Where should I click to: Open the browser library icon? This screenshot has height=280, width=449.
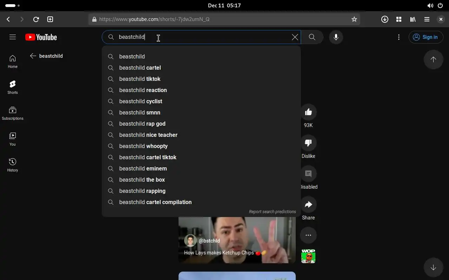pyautogui.click(x=413, y=19)
